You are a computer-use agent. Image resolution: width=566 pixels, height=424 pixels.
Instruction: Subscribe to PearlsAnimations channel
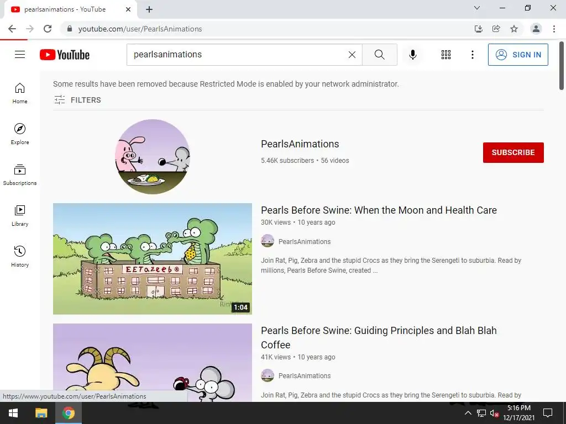(513, 152)
